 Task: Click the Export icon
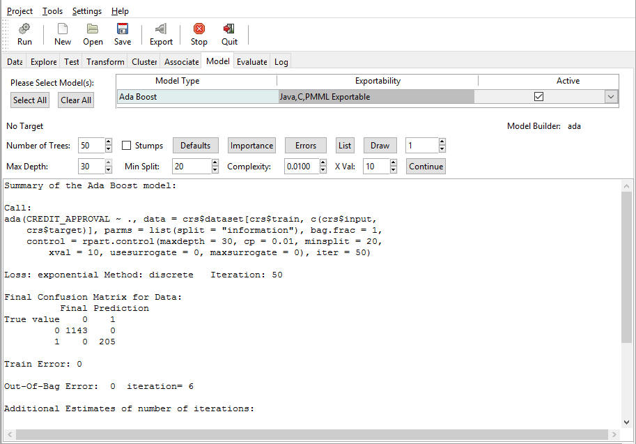click(x=161, y=29)
